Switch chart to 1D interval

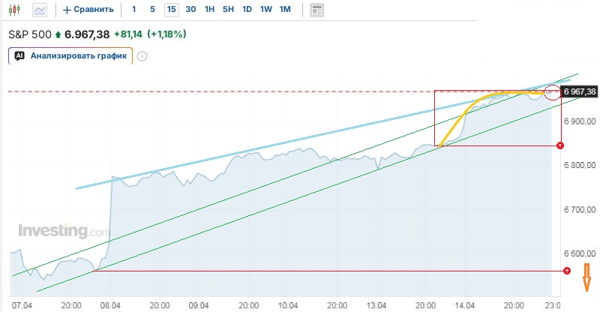pos(247,10)
